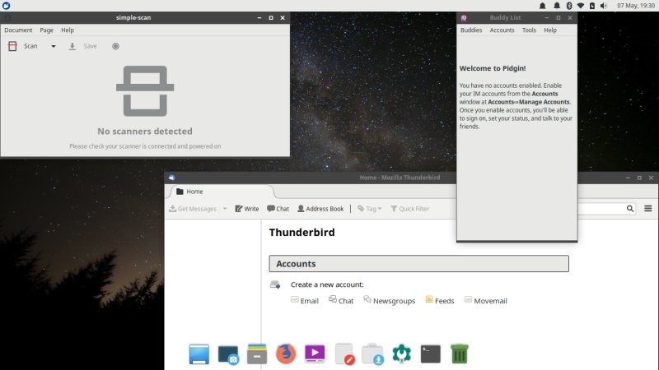This screenshot has height=370, width=659.
Task: Click the clock showing 07 May, 19:30
Action: pos(636,6)
